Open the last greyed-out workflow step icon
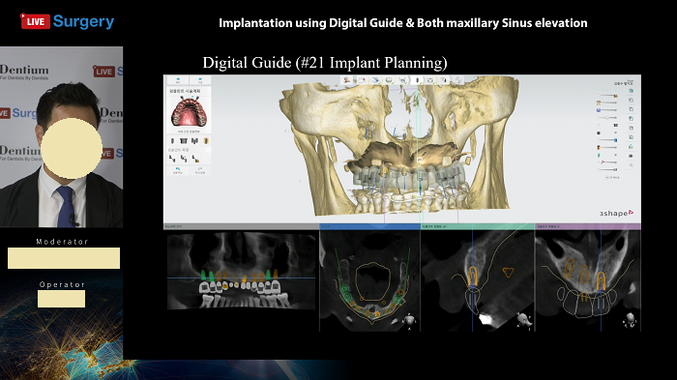Viewport: 677px width, 380px height. point(458,80)
